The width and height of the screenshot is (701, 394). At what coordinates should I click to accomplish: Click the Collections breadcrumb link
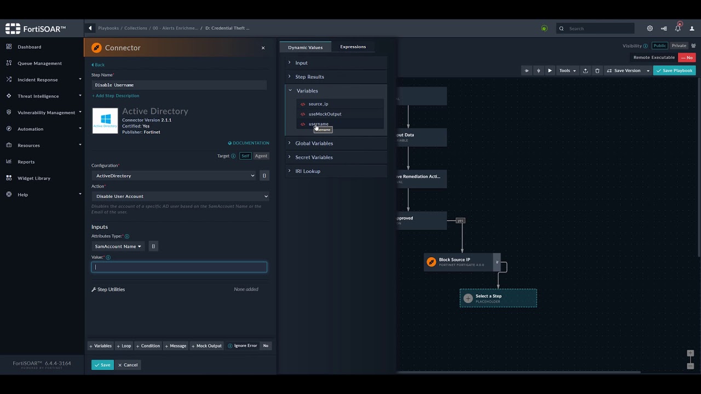click(135, 28)
